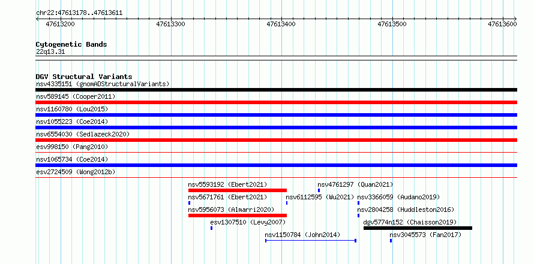
Task: Click the Cytogenetic Bands track title
Action: [71, 44]
